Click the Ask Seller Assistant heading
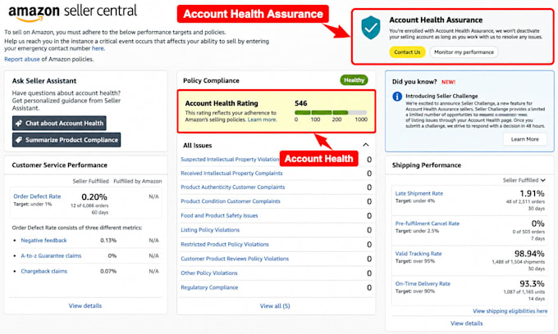This screenshot has width=558, height=334. pos(44,81)
